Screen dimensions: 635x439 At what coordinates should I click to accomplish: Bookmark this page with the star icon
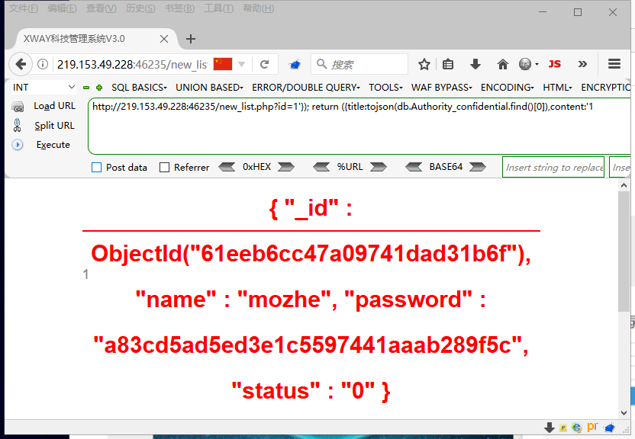point(424,64)
